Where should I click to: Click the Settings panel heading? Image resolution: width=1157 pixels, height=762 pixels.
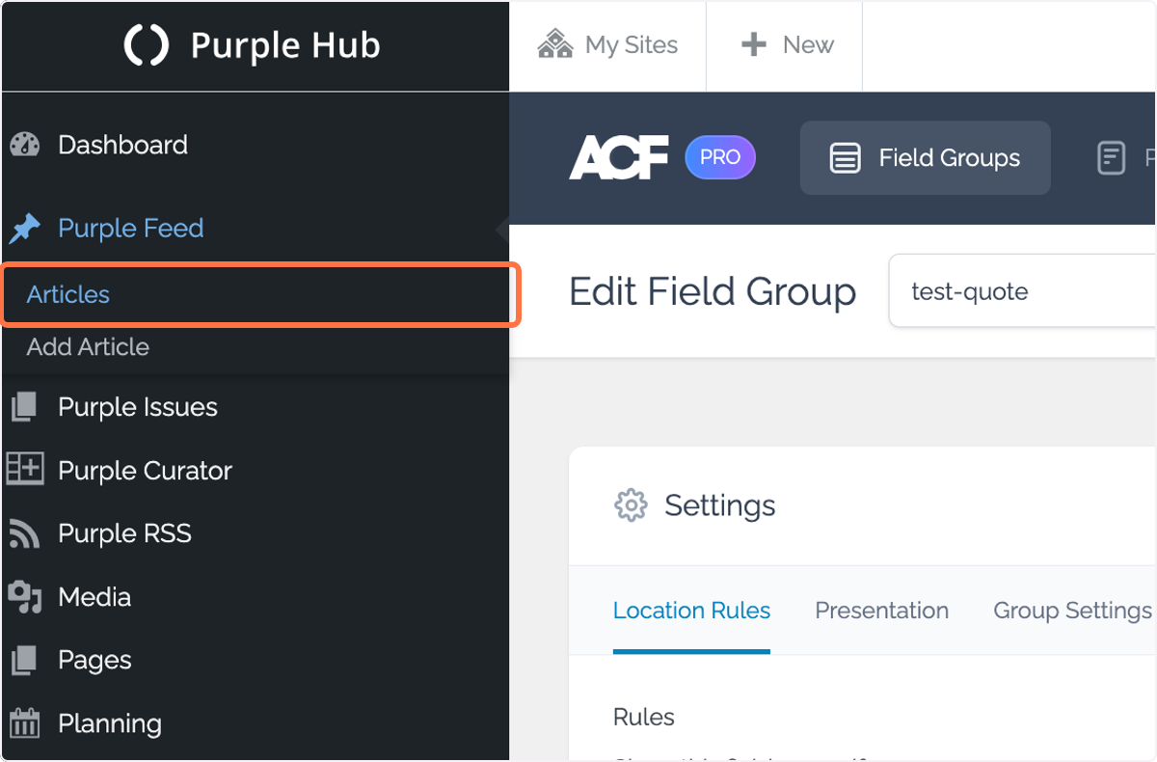(719, 505)
